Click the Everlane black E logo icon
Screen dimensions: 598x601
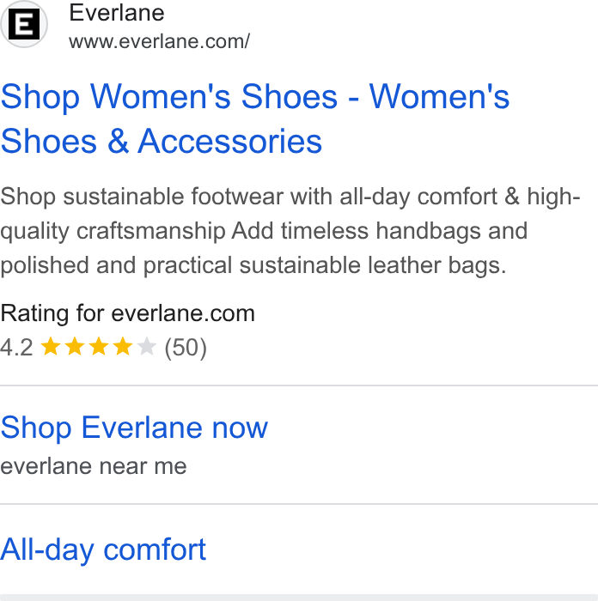(x=24, y=24)
